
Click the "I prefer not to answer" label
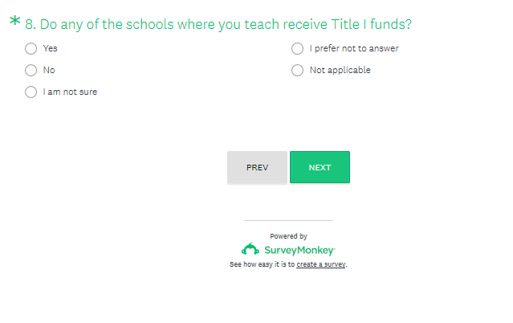coord(354,48)
